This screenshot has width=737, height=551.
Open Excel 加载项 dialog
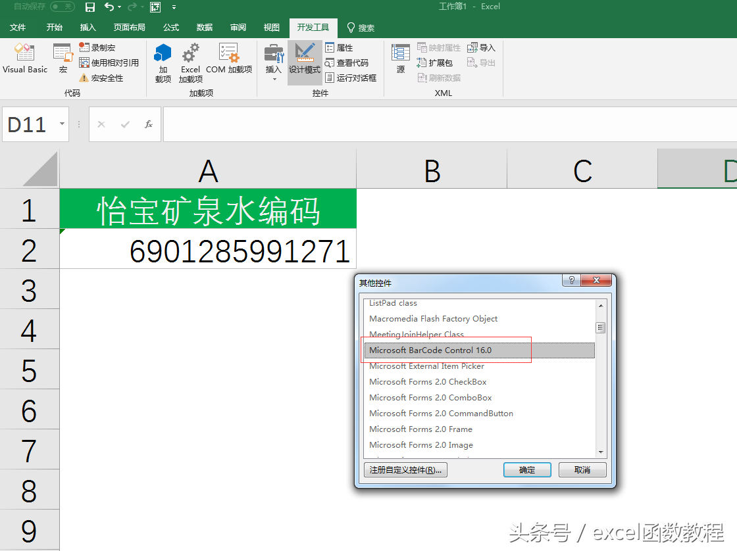pos(190,63)
